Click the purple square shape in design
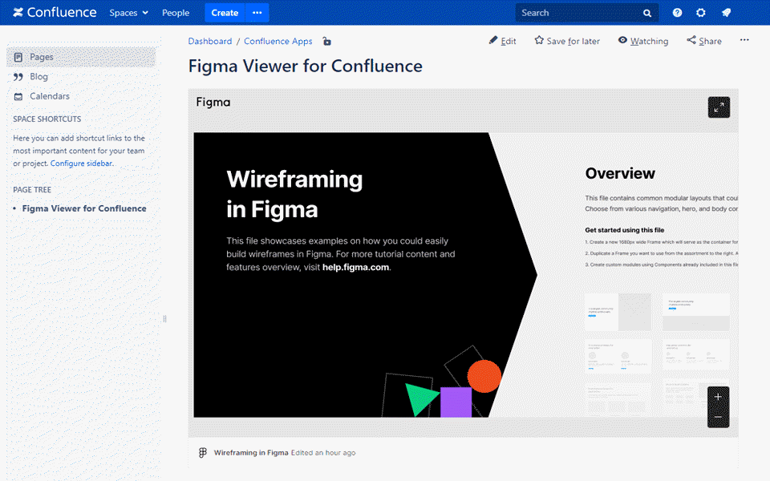Image resolution: width=770 pixels, height=481 pixels. (x=456, y=402)
